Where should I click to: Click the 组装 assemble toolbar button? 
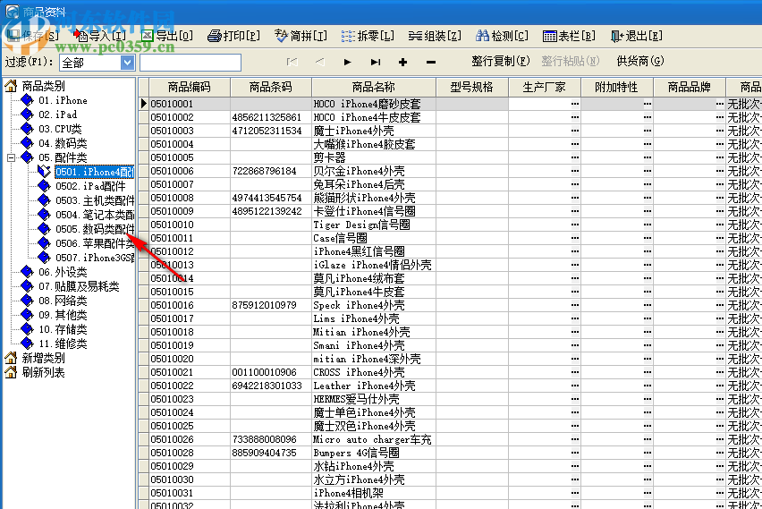click(x=435, y=36)
